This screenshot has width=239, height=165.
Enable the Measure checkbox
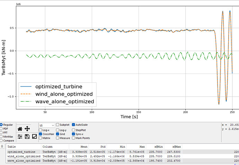(x=57, y=138)
